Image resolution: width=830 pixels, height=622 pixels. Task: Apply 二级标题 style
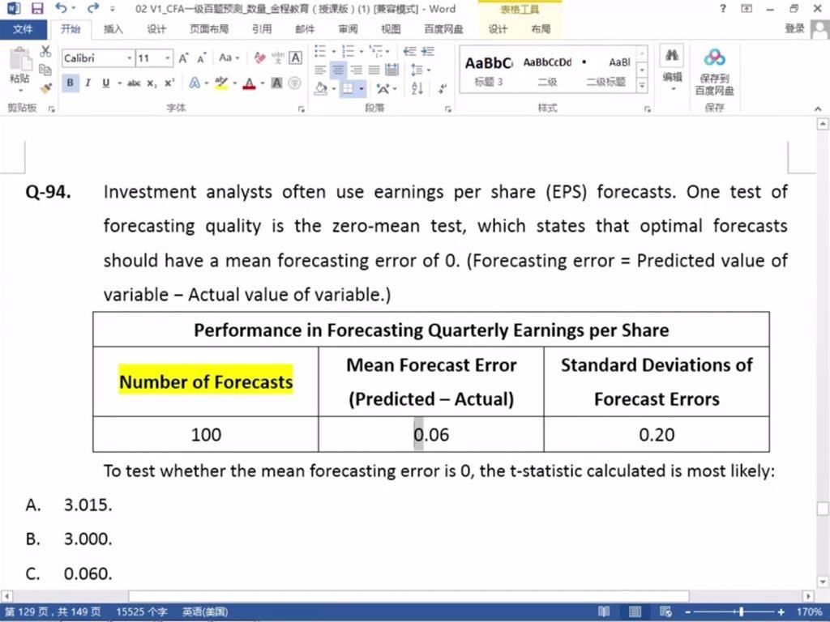click(606, 71)
